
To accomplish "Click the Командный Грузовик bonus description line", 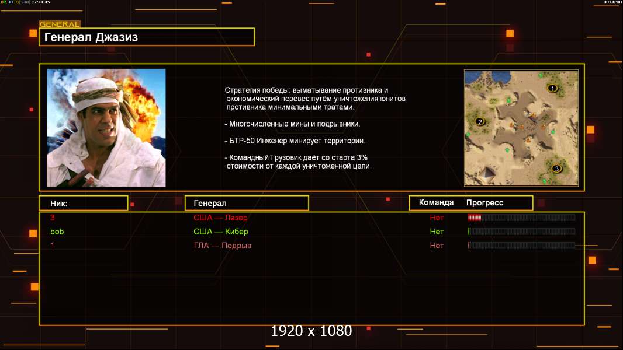I will (298, 162).
